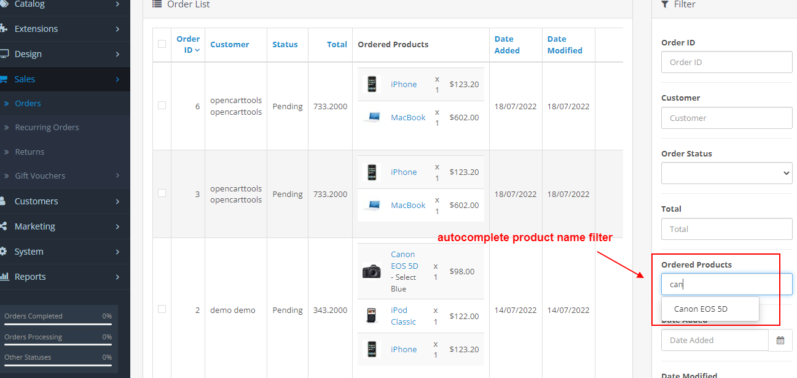Check the checkbox for order 2
This screenshot has height=378, width=797.
[x=162, y=309]
